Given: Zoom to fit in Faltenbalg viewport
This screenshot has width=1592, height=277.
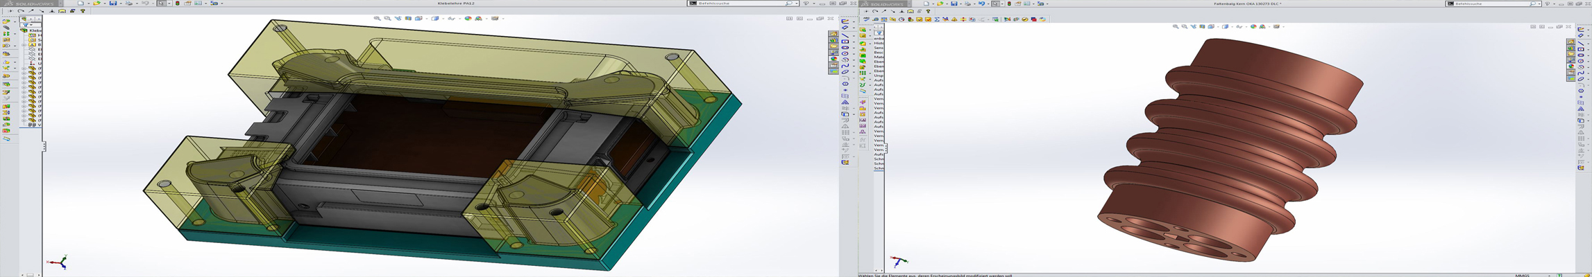Looking at the screenshot, I should (1176, 26).
